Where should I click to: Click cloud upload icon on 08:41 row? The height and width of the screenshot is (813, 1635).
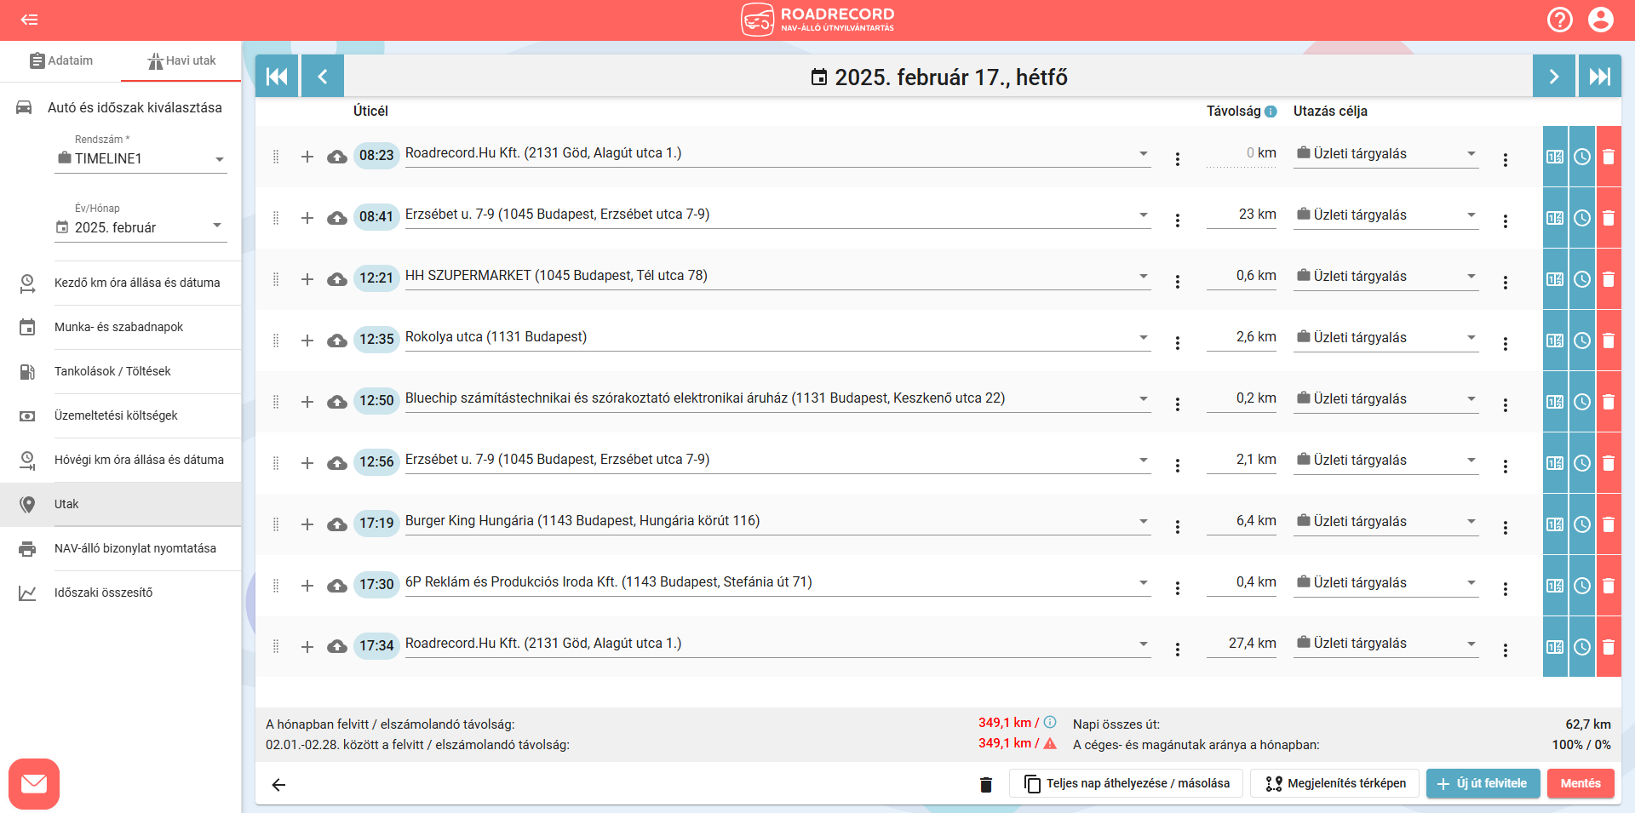(x=337, y=218)
